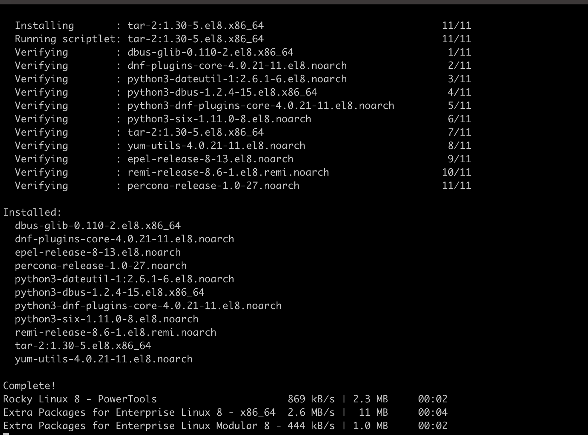This screenshot has height=435, width=588.
Task: Click the '869 kB/s' download speed
Action: pos(311,399)
